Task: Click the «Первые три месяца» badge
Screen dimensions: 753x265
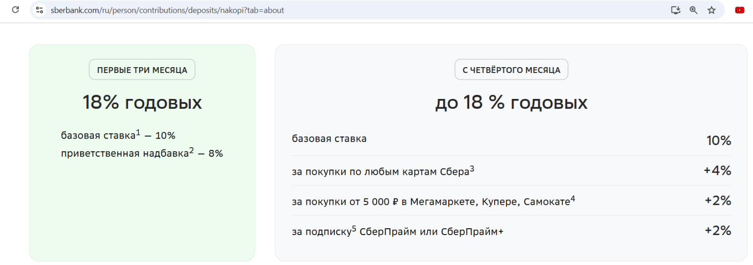Action: click(142, 70)
